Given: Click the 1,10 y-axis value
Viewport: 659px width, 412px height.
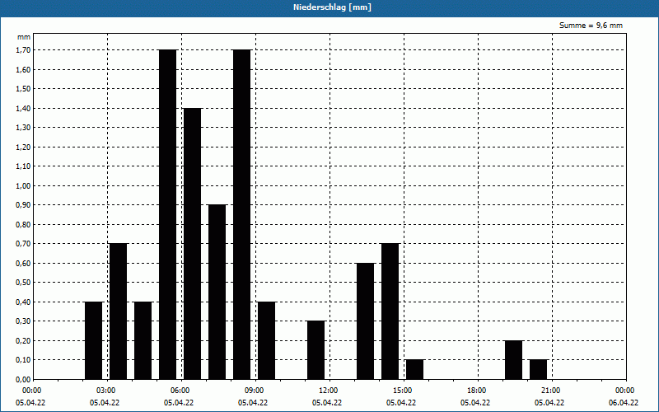Looking at the screenshot, I should (23, 166).
